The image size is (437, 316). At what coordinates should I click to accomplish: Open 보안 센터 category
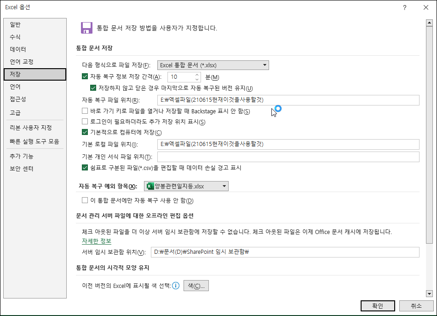pyautogui.click(x=35, y=169)
